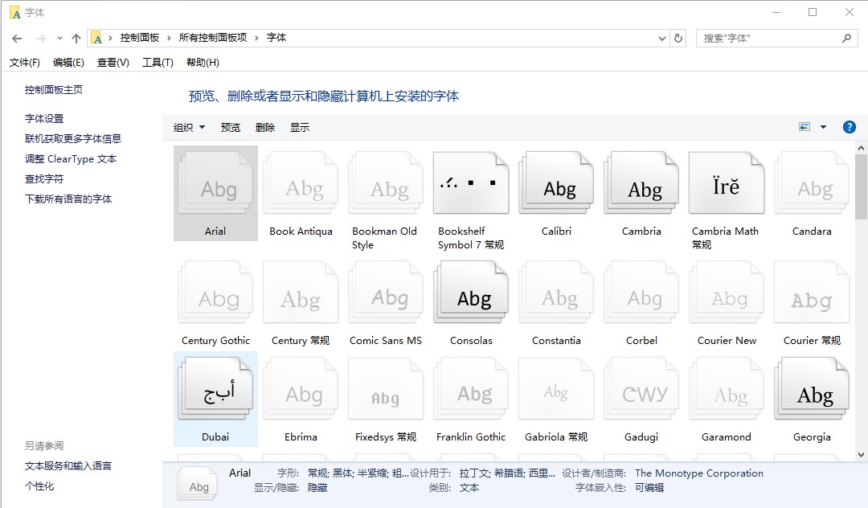This screenshot has height=508, width=868.
Task: Select the Consolas font icon
Action: click(x=471, y=293)
